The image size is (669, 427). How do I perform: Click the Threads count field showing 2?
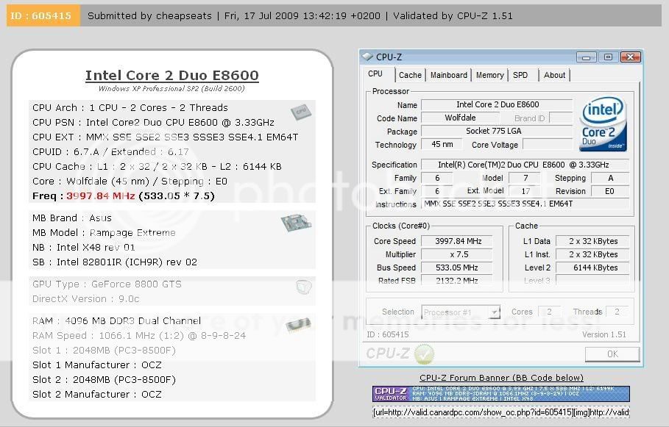[617, 312]
